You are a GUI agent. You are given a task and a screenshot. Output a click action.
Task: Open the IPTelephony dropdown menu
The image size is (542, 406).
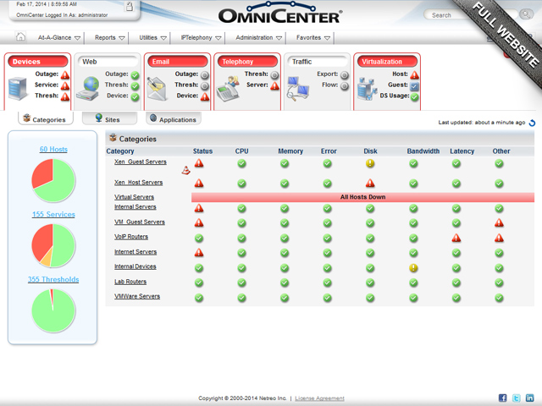tap(201, 37)
